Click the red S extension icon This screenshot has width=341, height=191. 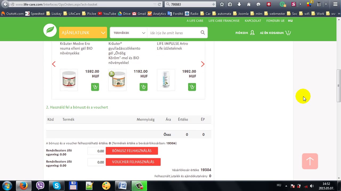(x=294, y=4)
